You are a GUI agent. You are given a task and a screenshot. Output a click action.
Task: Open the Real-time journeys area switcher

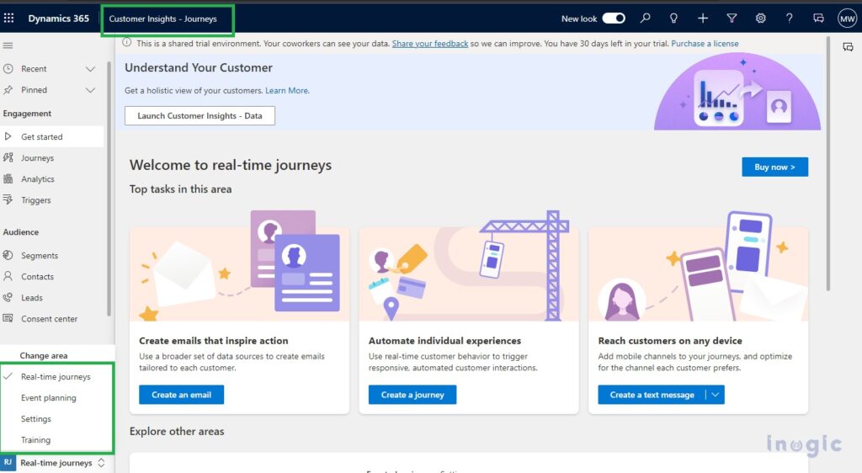click(56, 463)
